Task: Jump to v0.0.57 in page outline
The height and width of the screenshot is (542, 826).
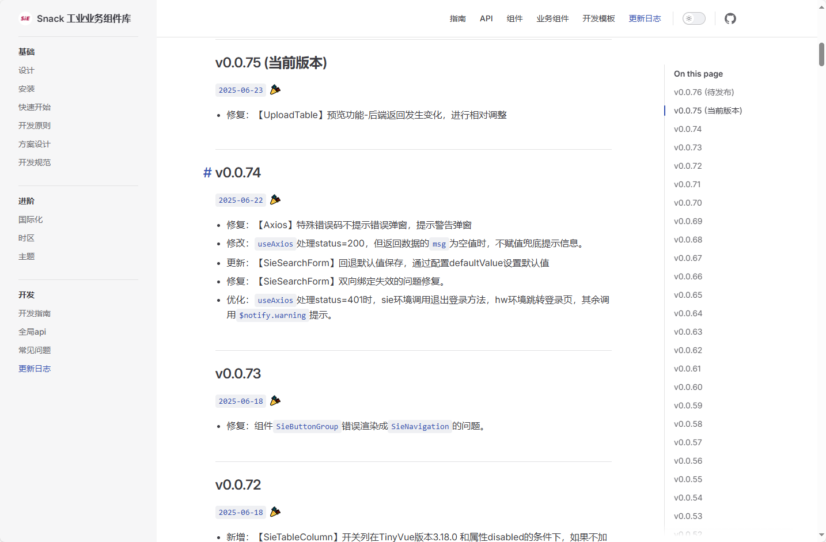Action: pos(688,442)
